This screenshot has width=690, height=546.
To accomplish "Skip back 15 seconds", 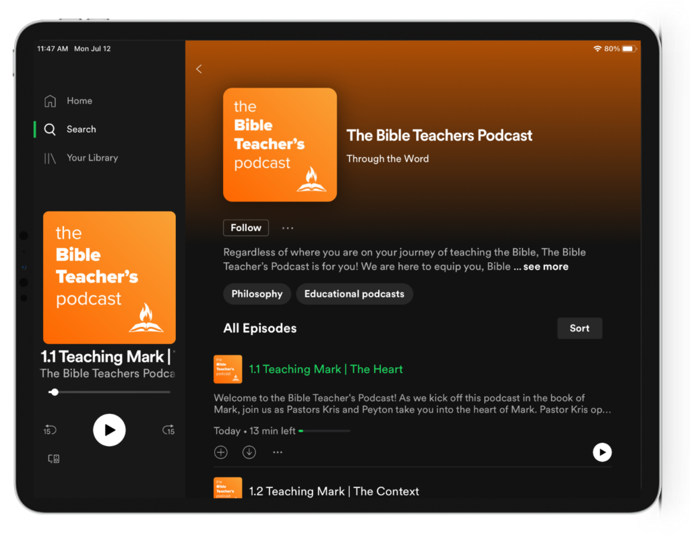I will point(50,430).
